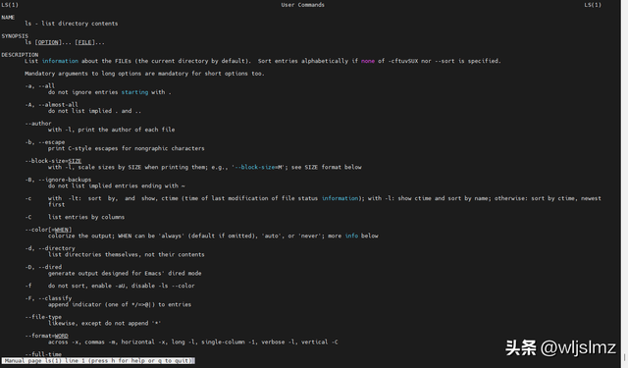Click 'ls - list directory contents' line
Viewport: 628px width, 368px height.
click(x=72, y=24)
